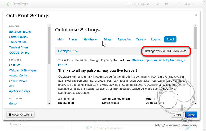Select the About tab

[x=170, y=39]
